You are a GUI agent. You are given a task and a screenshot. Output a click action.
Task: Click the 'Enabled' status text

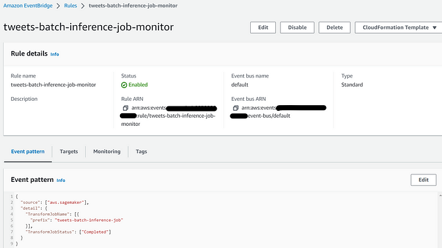pyautogui.click(x=138, y=85)
